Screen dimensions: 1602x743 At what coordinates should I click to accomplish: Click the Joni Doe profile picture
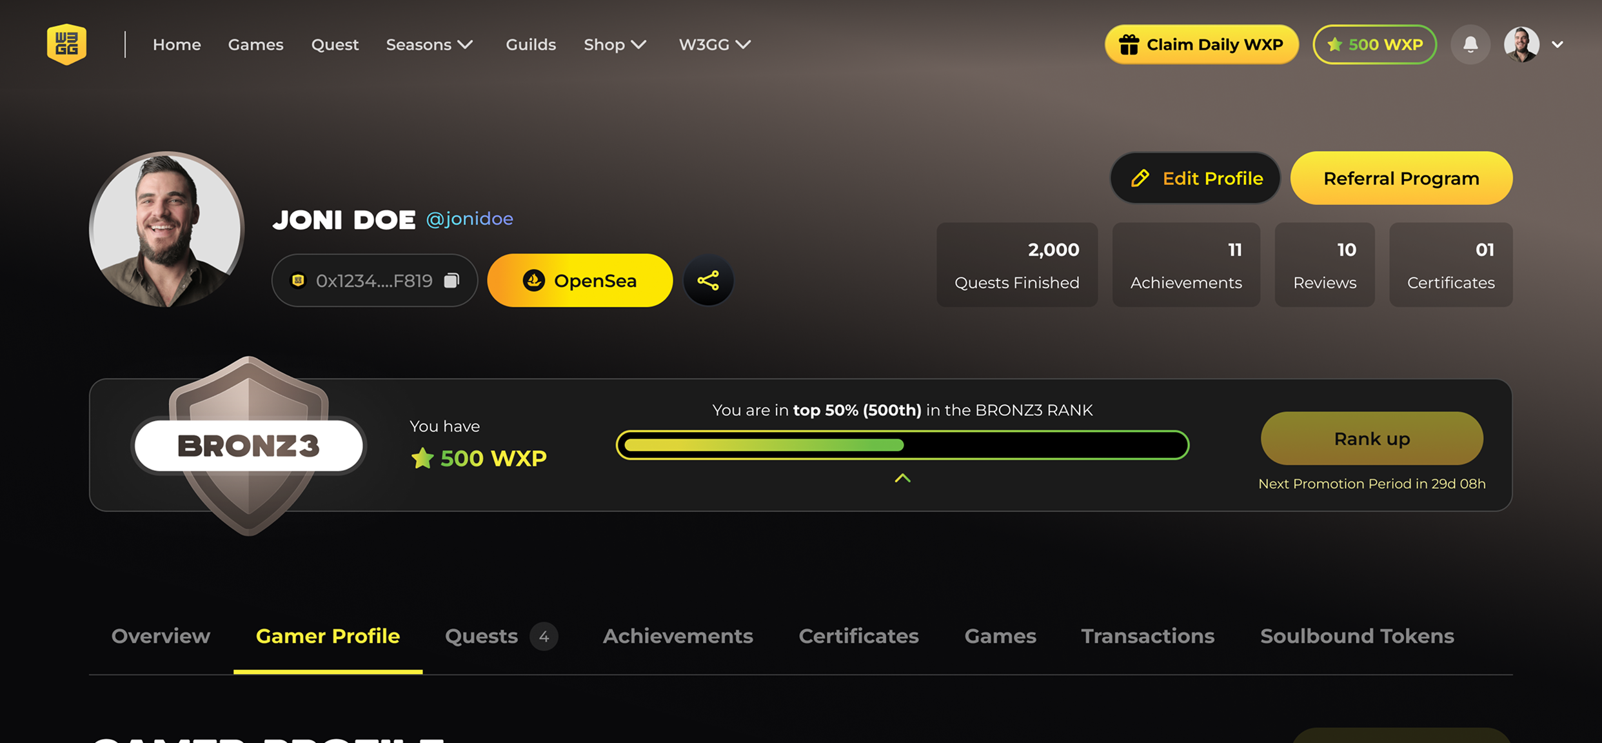(167, 229)
